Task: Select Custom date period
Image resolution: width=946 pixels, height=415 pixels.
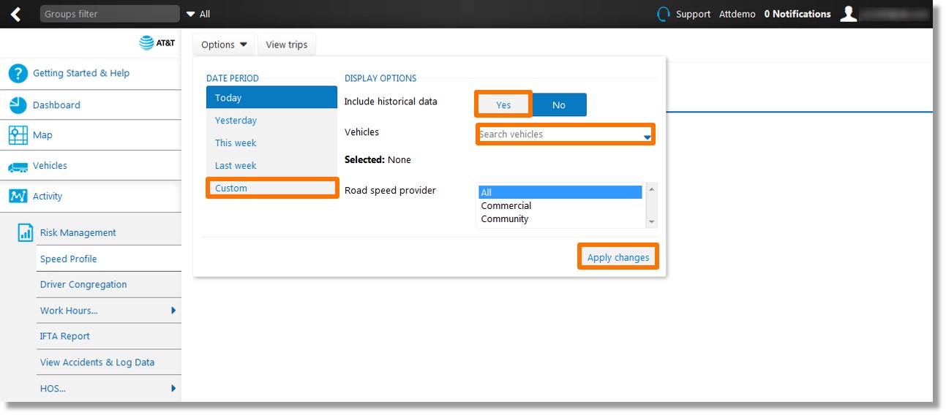Action: [x=272, y=188]
